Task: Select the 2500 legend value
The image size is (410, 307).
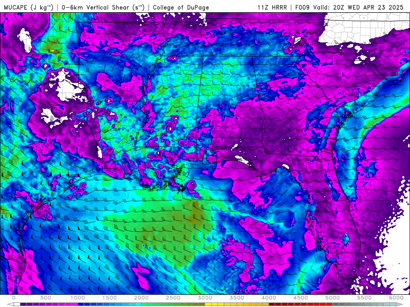Action: [x=173, y=298]
